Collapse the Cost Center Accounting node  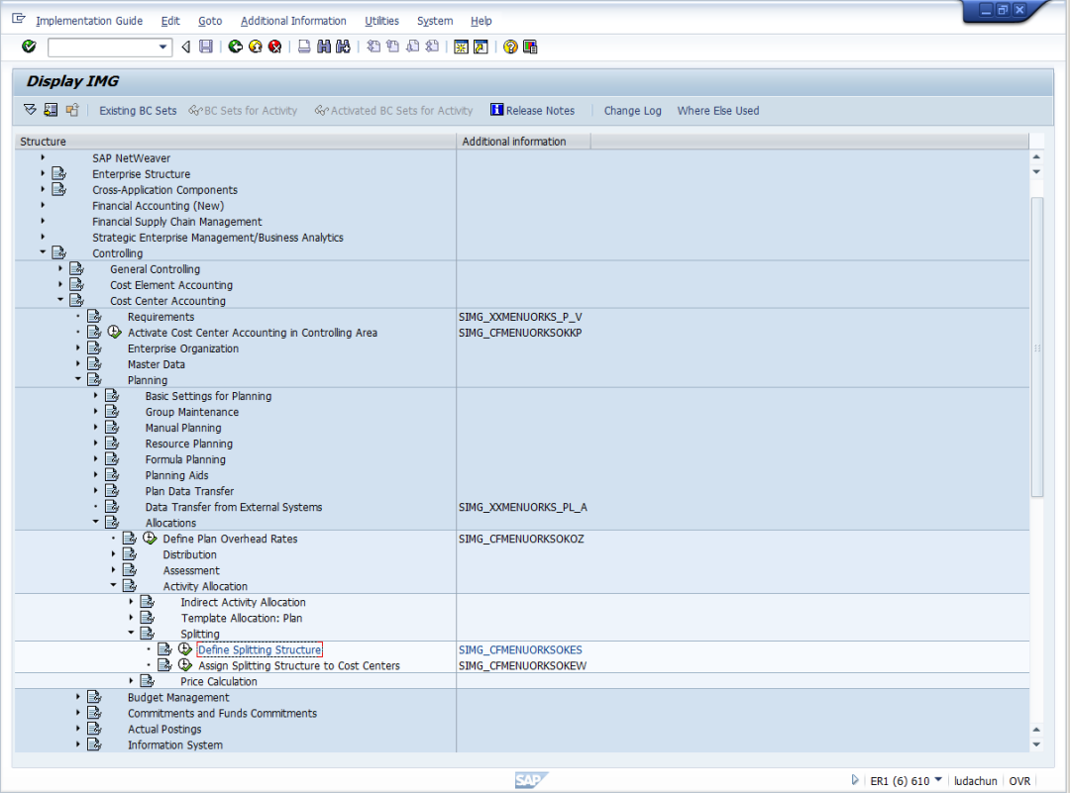(60, 300)
